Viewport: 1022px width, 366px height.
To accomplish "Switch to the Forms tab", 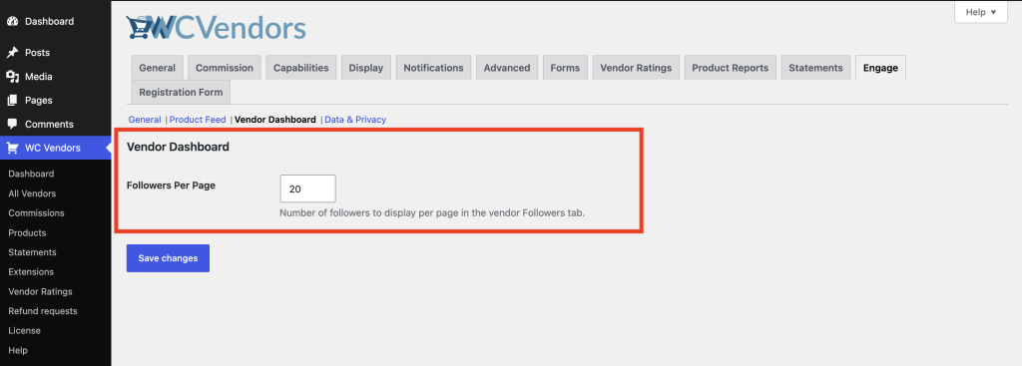I will pyautogui.click(x=565, y=68).
